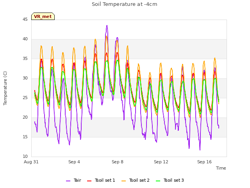Click the 15 y-axis tick label
Image resolution: width=250 pixels, height=188 pixels.
coord(25,137)
